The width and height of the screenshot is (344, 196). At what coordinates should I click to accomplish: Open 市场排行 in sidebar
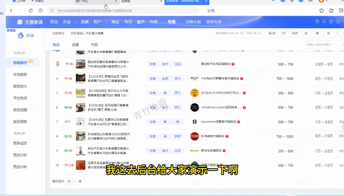tap(20, 63)
